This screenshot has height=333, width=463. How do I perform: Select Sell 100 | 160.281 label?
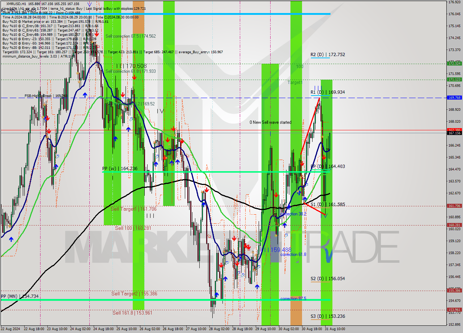133,228
